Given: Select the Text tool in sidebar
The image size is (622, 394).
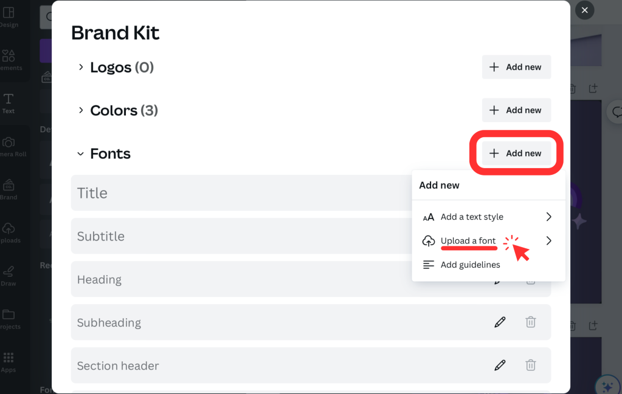Looking at the screenshot, I should click(x=9, y=103).
